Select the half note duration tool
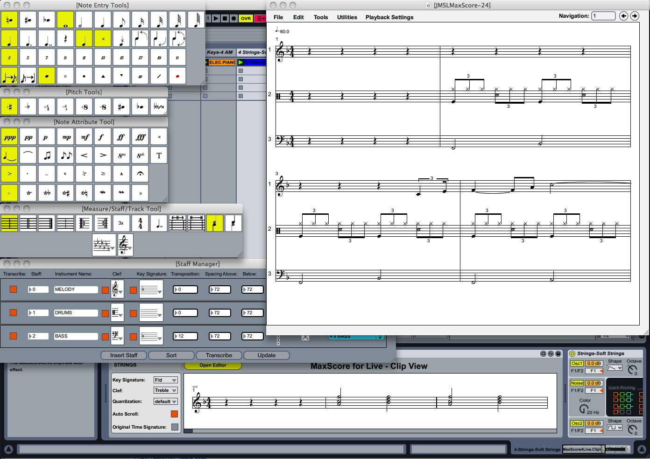The height and width of the screenshot is (459, 650). pos(84,20)
